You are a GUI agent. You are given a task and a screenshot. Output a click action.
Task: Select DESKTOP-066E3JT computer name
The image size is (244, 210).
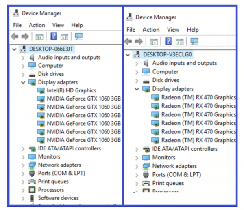coord(51,49)
